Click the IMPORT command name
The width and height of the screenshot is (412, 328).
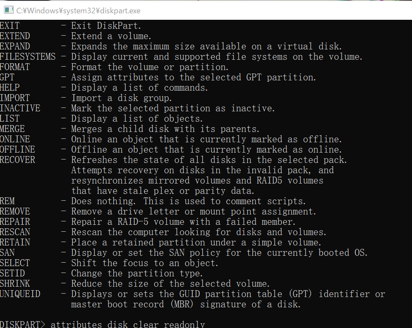[x=15, y=98]
